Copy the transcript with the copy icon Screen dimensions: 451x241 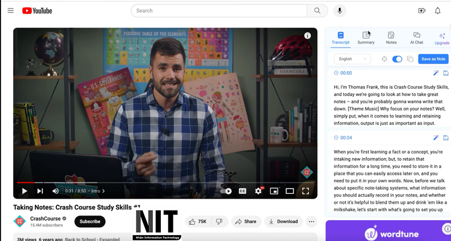(x=410, y=59)
